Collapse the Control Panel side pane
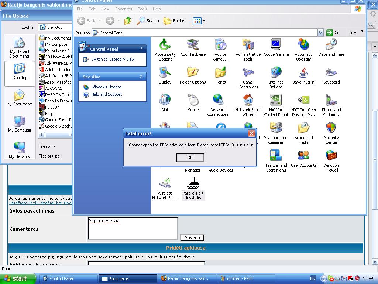Viewport: 378px width, 284px height. (141, 49)
